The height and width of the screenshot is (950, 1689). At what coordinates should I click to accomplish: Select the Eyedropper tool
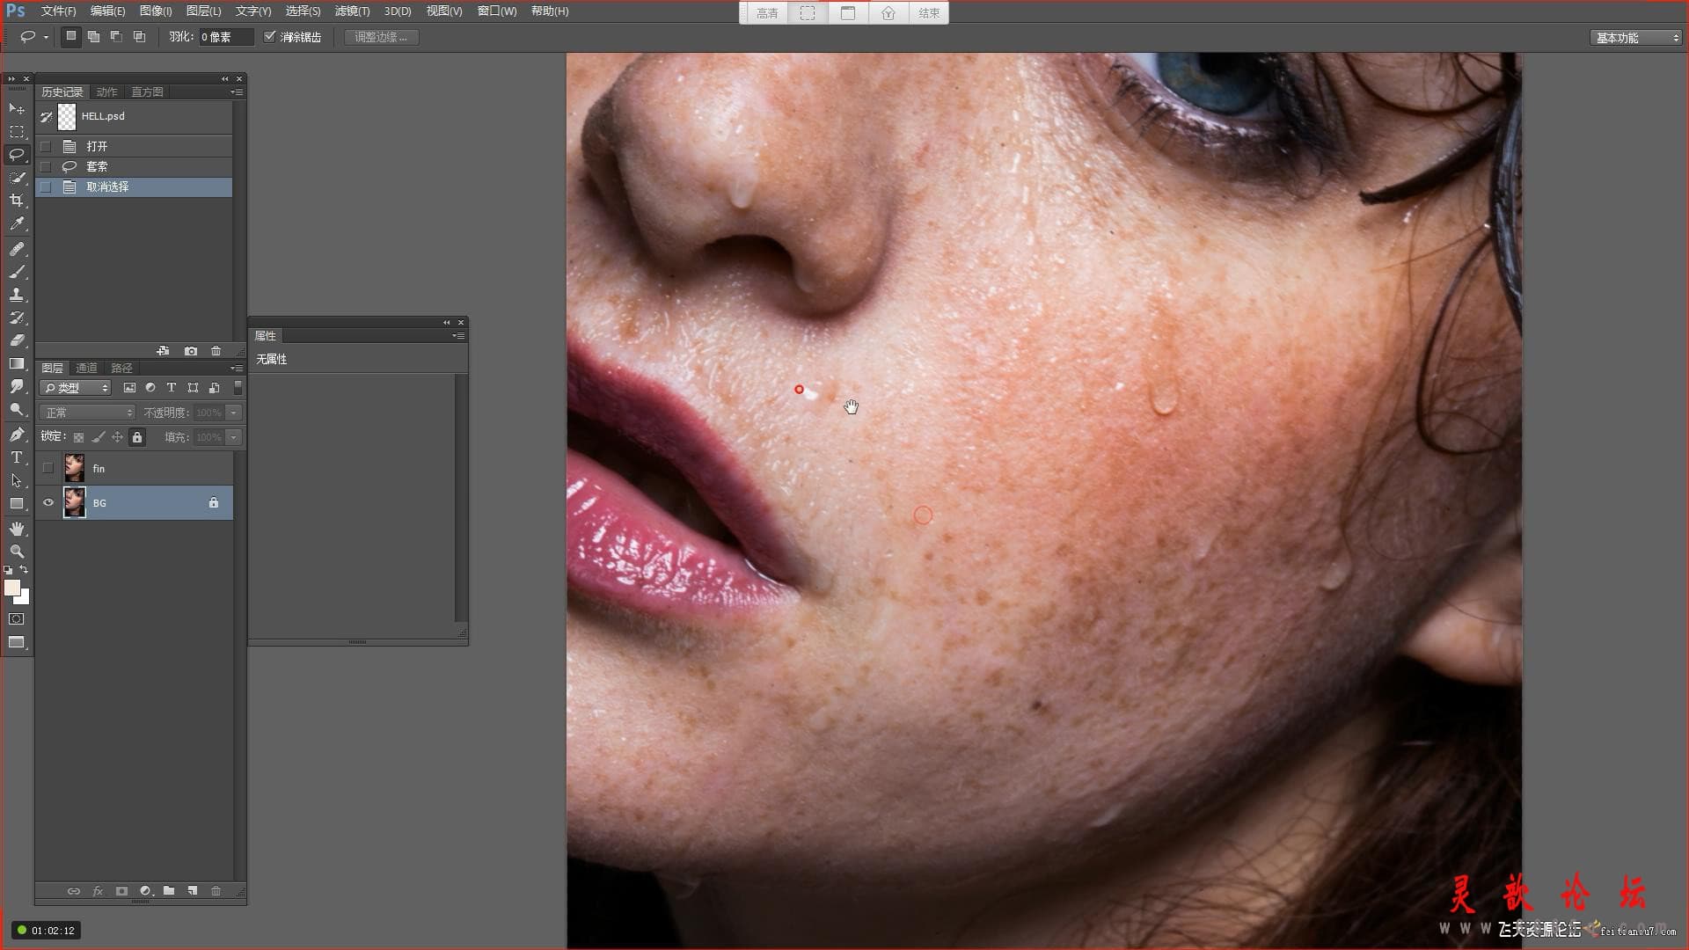(x=17, y=223)
